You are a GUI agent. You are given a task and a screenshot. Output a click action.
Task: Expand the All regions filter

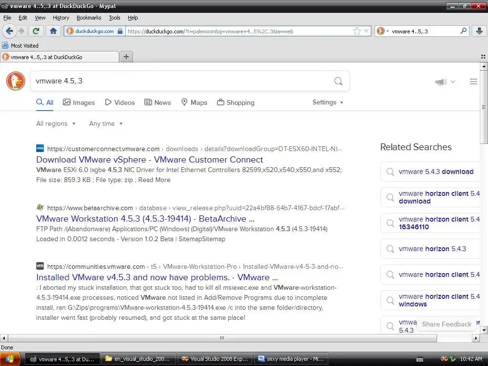56,123
